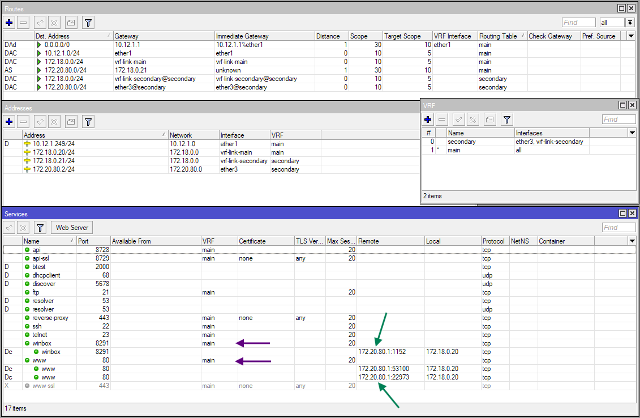Open column selector dropdown in Routes table header
The height and width of the screenshot is (418, 640).
click(631, 36)
